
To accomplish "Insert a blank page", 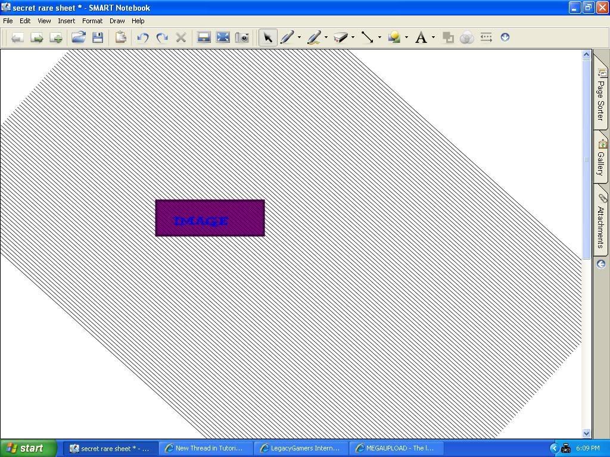I will coord(56,37).
